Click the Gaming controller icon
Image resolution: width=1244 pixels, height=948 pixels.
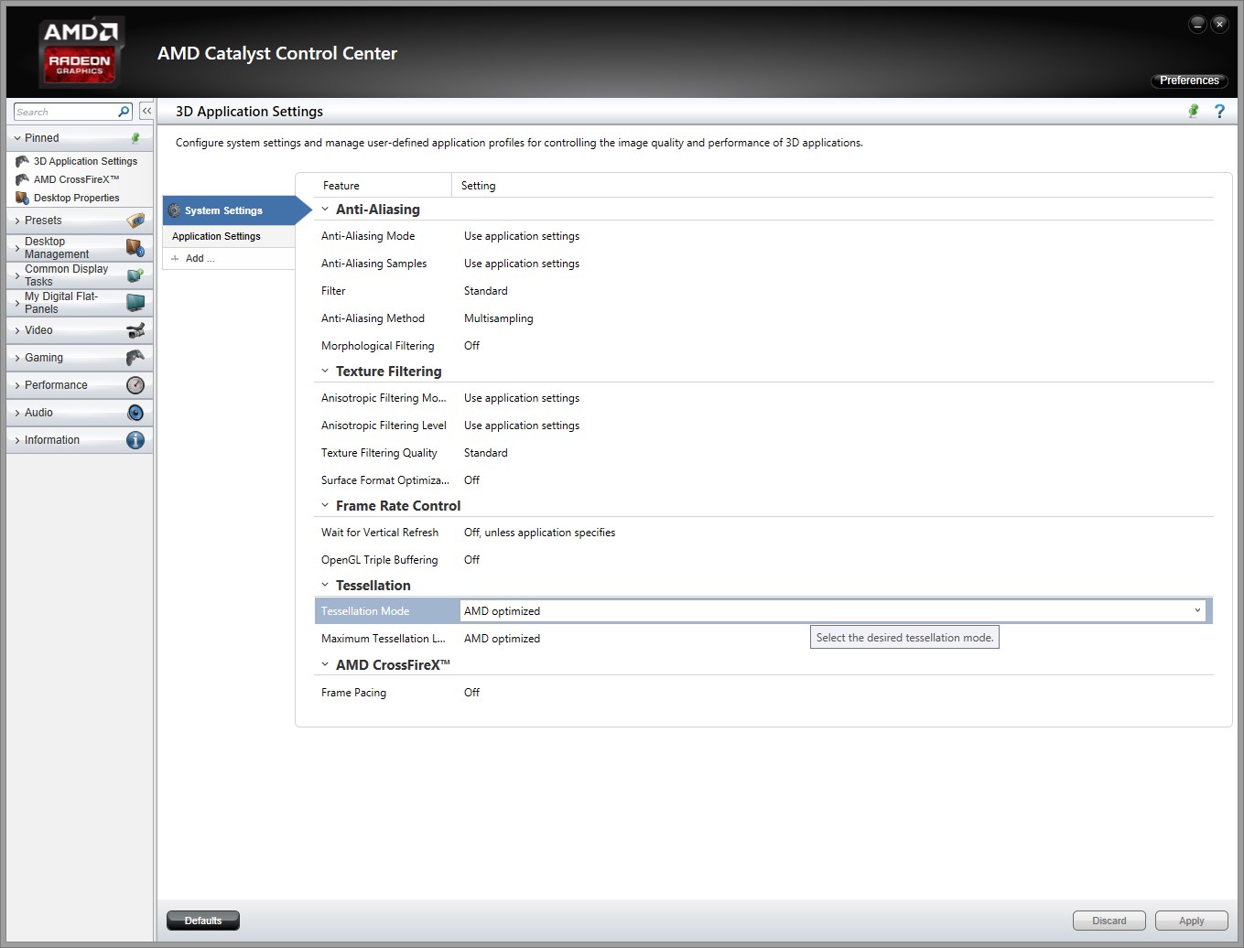(x=135, y=358)
